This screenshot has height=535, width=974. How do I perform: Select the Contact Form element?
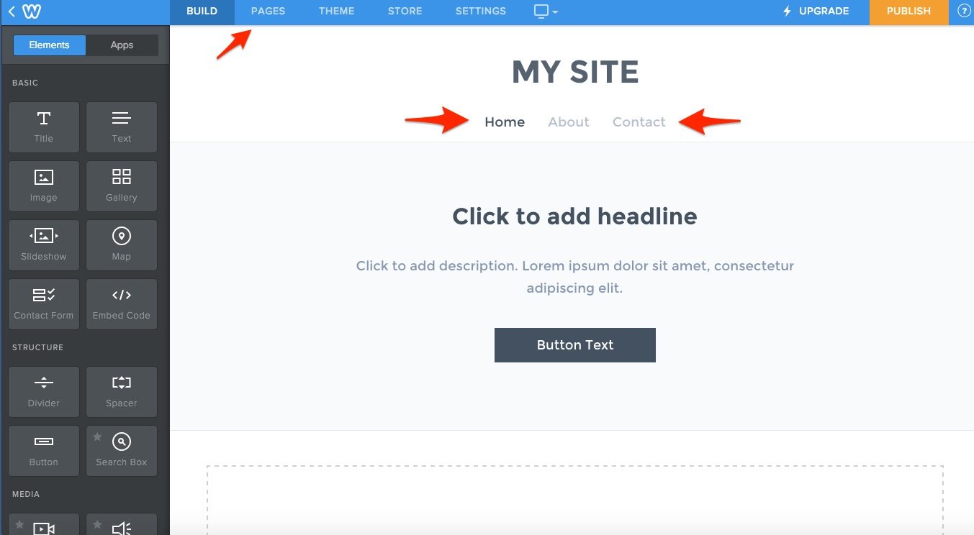[44, 304]
